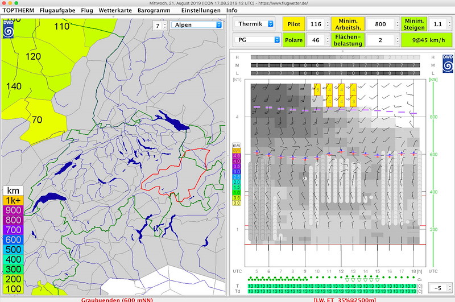455x302 pixels.
Task: Click the 200 km legend swatch
Action: click(x=13, y=279)
